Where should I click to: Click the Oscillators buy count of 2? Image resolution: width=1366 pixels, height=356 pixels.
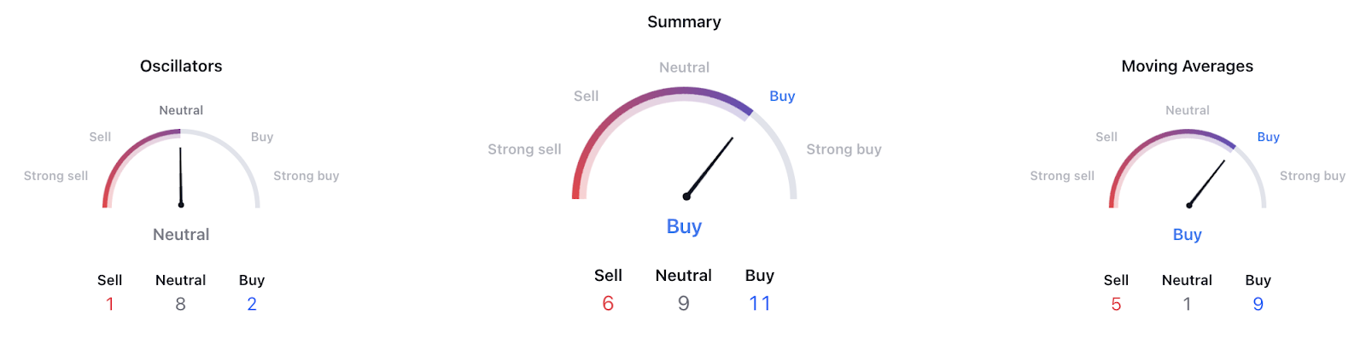(x=252, y=305)
